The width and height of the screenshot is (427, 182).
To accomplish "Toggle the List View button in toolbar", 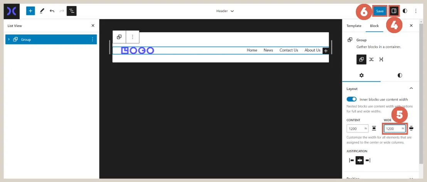I will [x=72, y=11].
